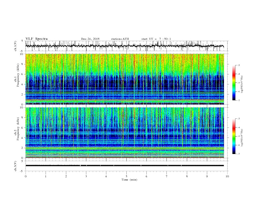Click the "4" kHz tick on ch.1 frequency axis
256x198 pixels.
(x=23, y=84)
